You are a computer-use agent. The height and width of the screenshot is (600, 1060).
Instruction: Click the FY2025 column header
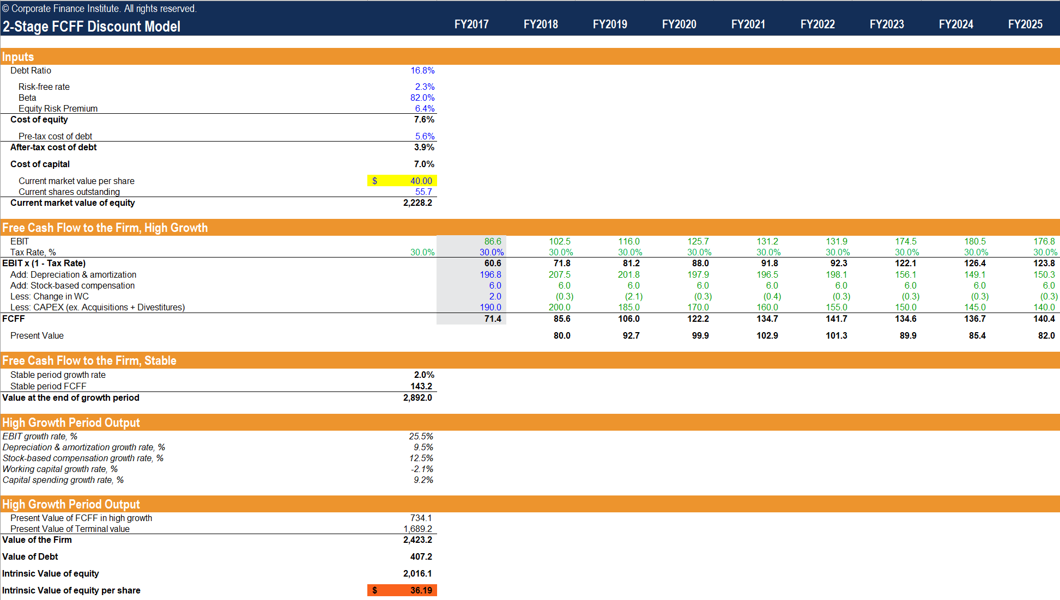(1026, 24)
